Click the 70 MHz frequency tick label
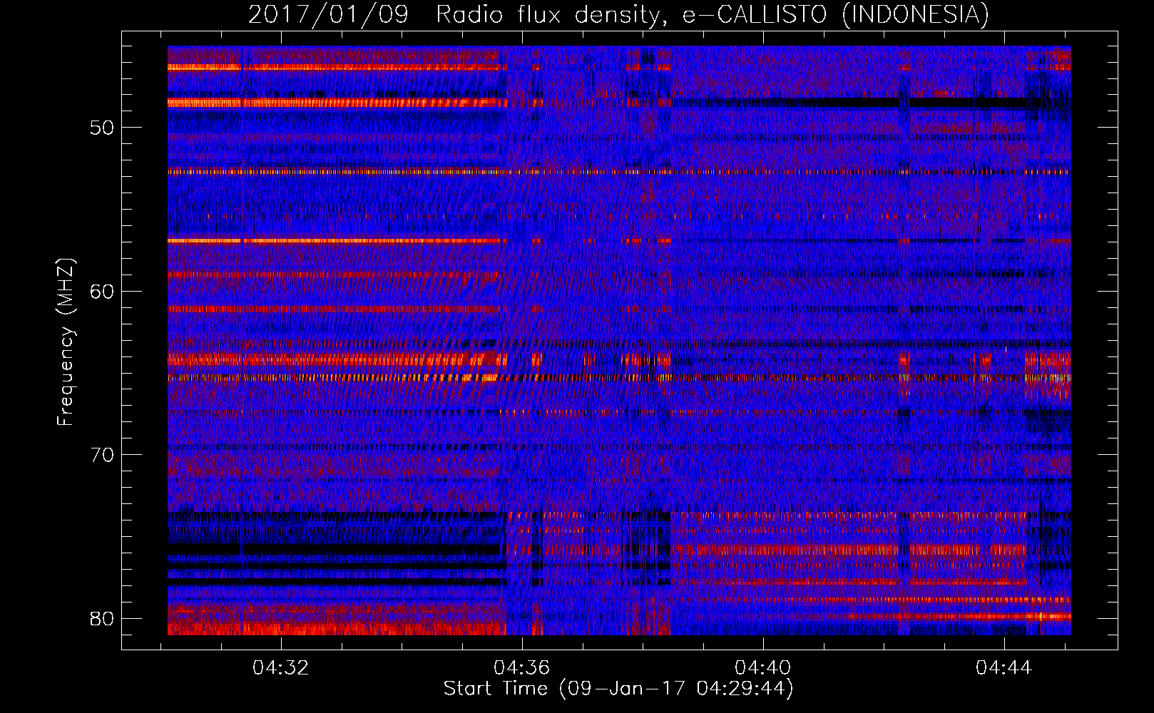The height and width of the screenshot is (713, 1154). click(x=102, y=455)
